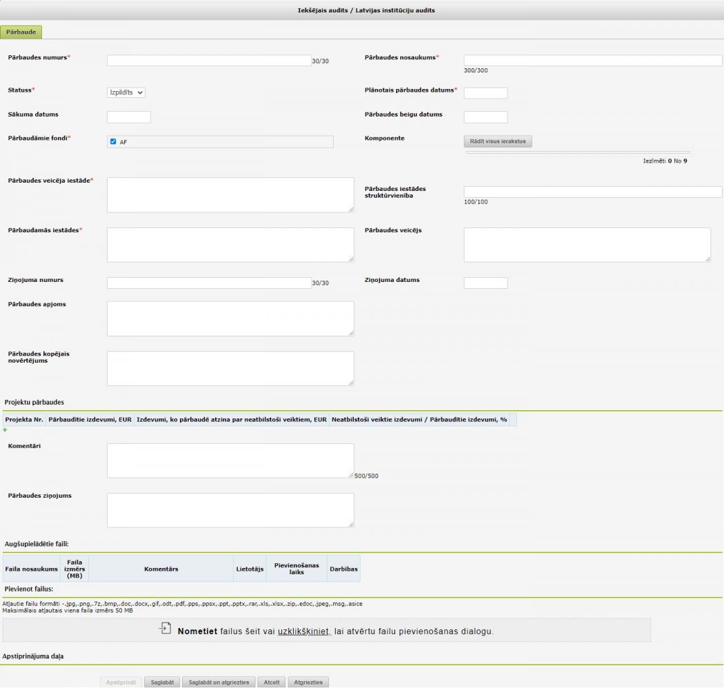Click the Komentāri text area
The width and height of the screenshot is (724, 688).
click(230, 461)
